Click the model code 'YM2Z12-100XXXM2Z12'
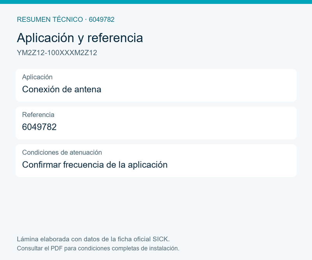312x260 pixels. [57, 53]
